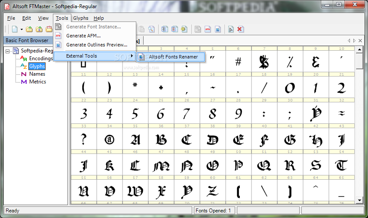Select glyph 7, the dollar sign
Image resolution: width=368 pixels, height=218 pixels.
click(264, 61)
